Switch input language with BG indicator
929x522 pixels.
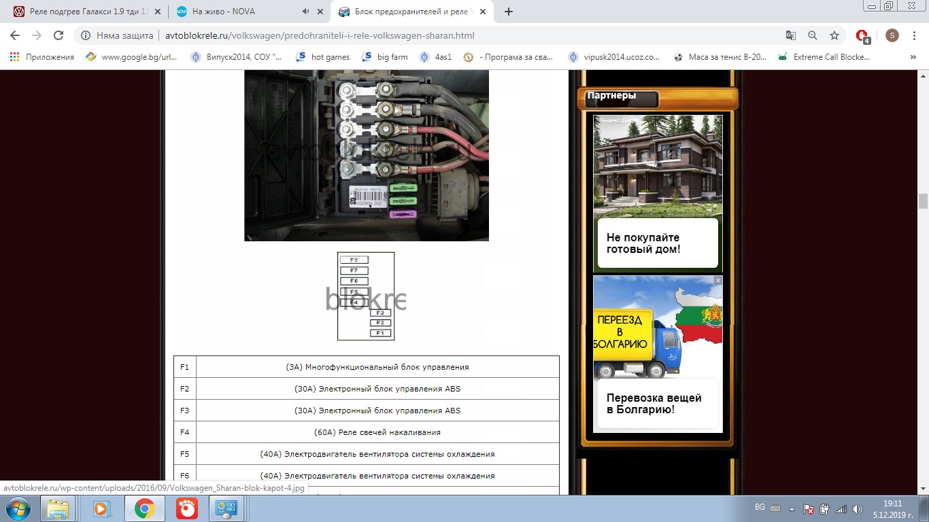point(760,508)
